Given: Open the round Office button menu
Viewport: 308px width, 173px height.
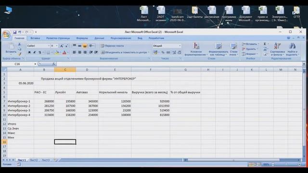Looking at the screenshot, I should pos(6,35).
